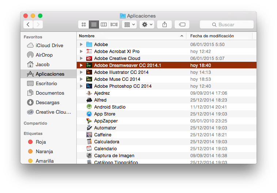Click the Aplicaciones window title

pos(141,16)
